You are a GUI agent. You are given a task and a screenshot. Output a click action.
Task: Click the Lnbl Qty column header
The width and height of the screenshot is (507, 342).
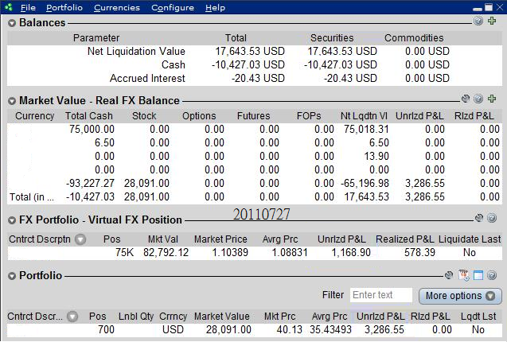(x=136, y=317)
